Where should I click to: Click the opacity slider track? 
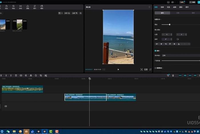(181, 61)
